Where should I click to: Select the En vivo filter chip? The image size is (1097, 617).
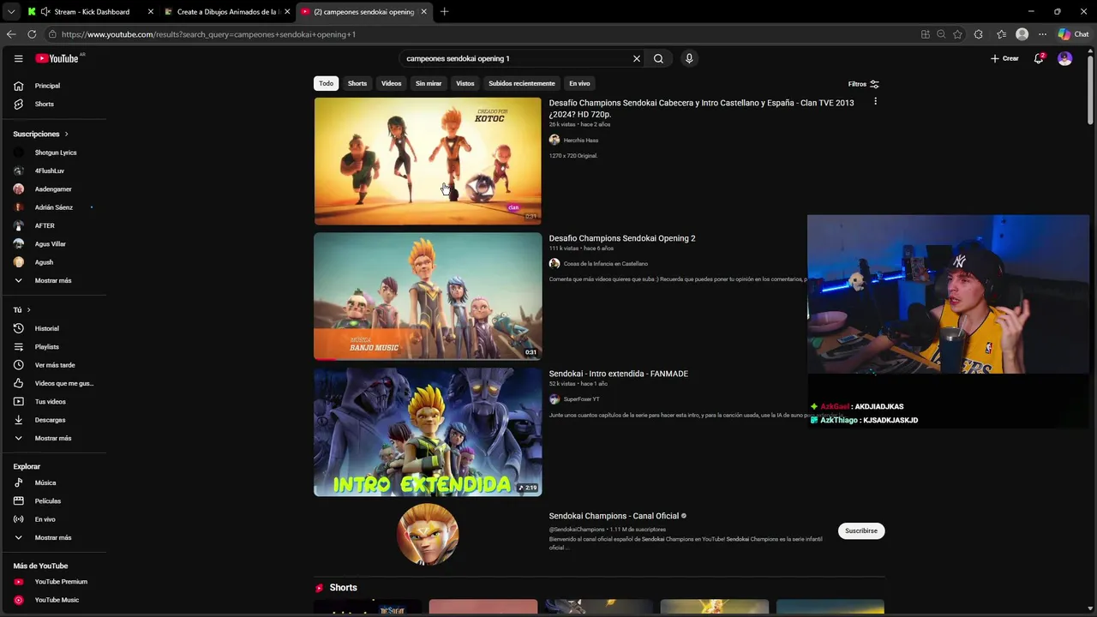579,83
